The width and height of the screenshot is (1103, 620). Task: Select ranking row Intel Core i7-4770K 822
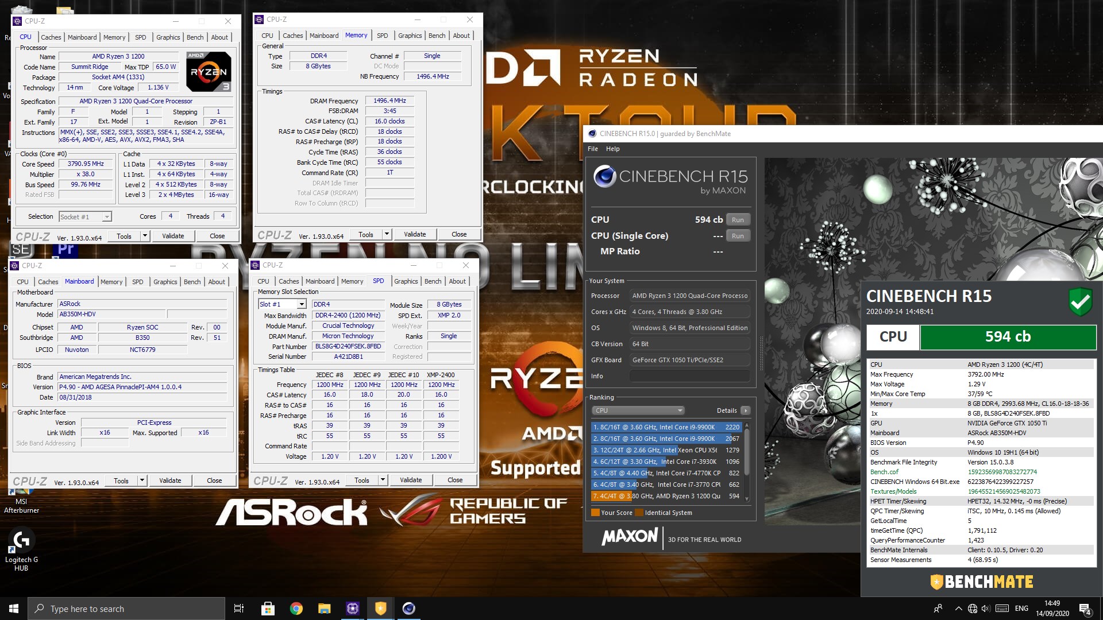coord(666,473)
